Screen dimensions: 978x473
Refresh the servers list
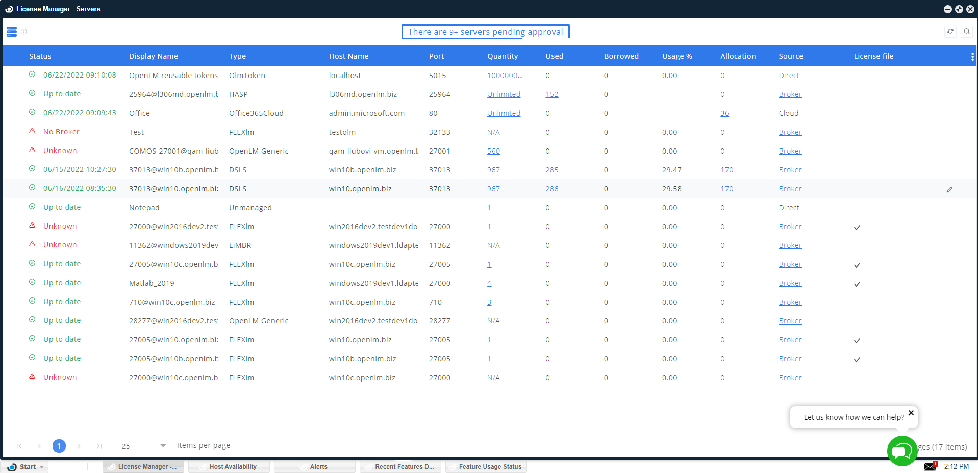pos(950,31)
